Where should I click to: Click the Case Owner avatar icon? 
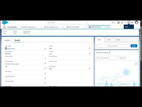[6, 48]
